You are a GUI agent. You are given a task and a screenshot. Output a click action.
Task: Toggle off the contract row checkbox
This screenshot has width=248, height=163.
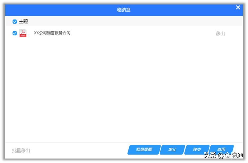click(14, 33)
